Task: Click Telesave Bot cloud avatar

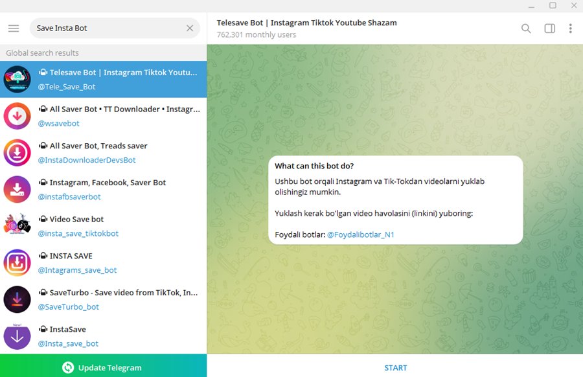Action: 17,79
